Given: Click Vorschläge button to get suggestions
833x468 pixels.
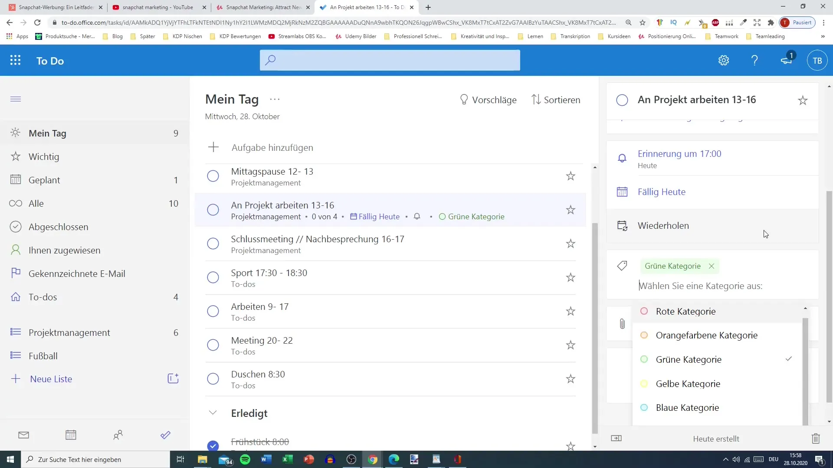Looking at the screenshot, I should [488, 99].
